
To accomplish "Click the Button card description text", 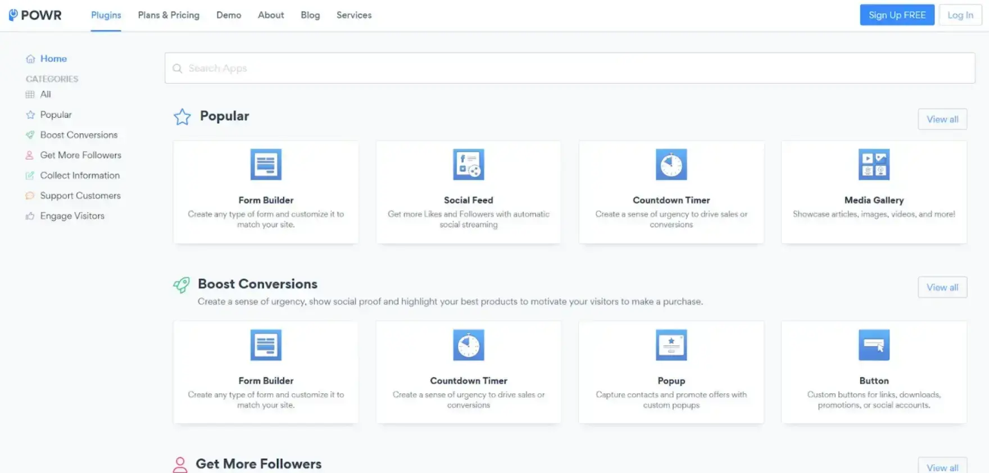I will (874, 400).
